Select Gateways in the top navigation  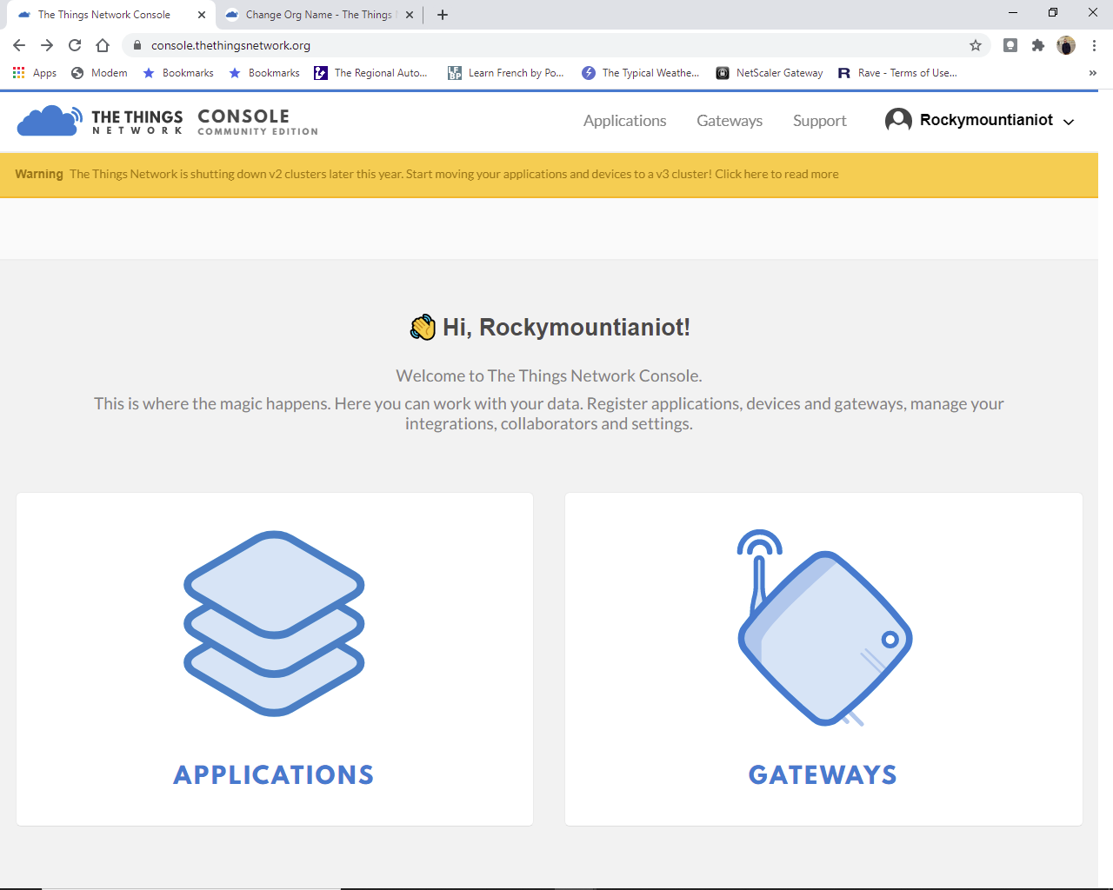729,121
